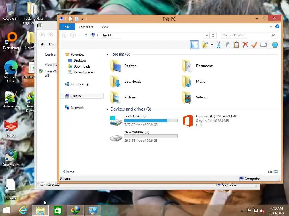Select Network in navigation pane

pyautogui.click(x=77, y=108)
